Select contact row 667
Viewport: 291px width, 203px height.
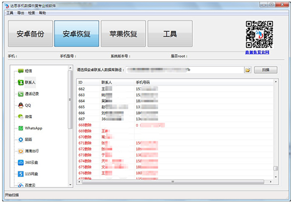(175, 119)
